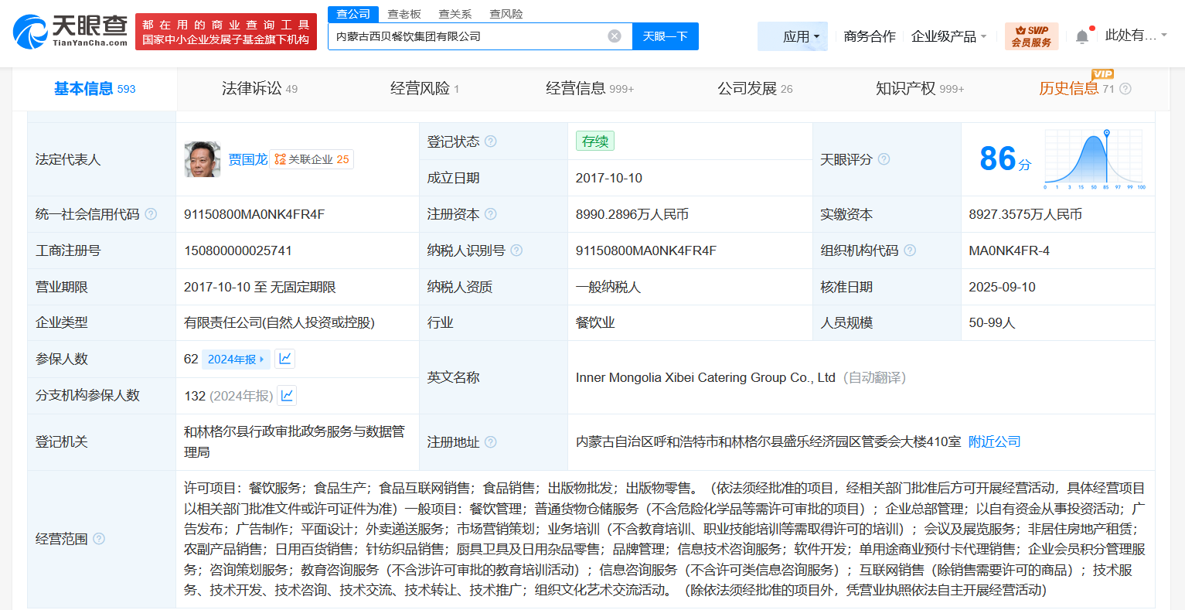Image resolution: width=1185 pixels, height=610 pixels.
Task: Click the help icon next to 注册资本
Action: tap(492, 213)
